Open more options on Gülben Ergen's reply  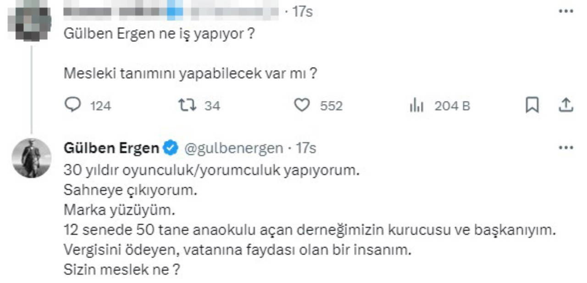(x=566, y=148)
